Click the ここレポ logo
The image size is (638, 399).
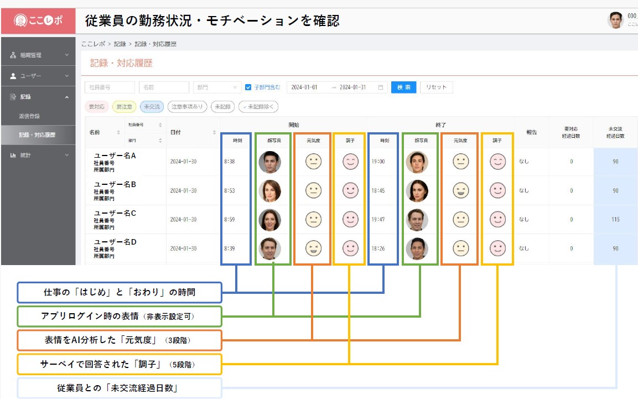(38, 20)
